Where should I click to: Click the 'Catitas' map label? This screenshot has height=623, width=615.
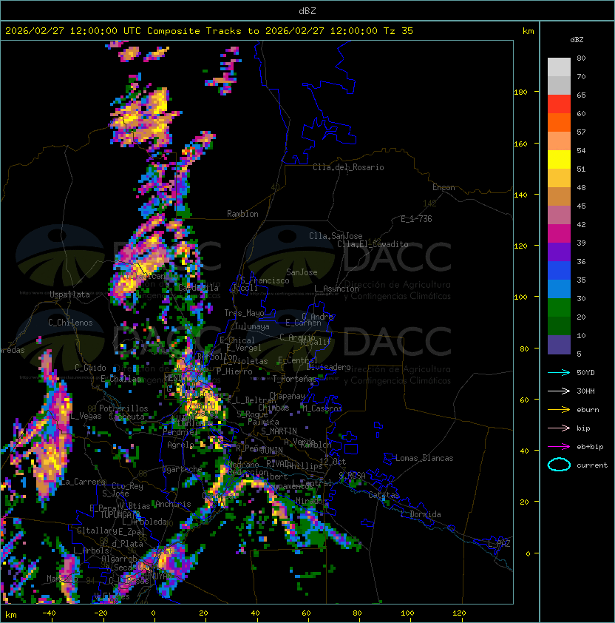click(x=384, y=495)
